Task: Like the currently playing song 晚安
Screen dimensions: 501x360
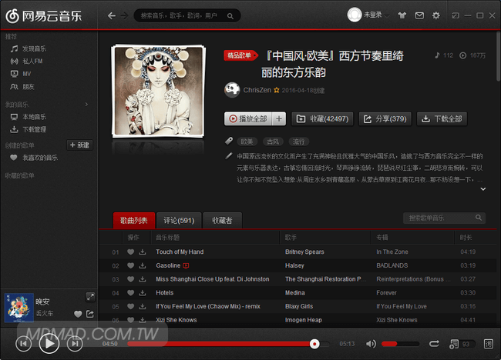Action: (78, 314)
